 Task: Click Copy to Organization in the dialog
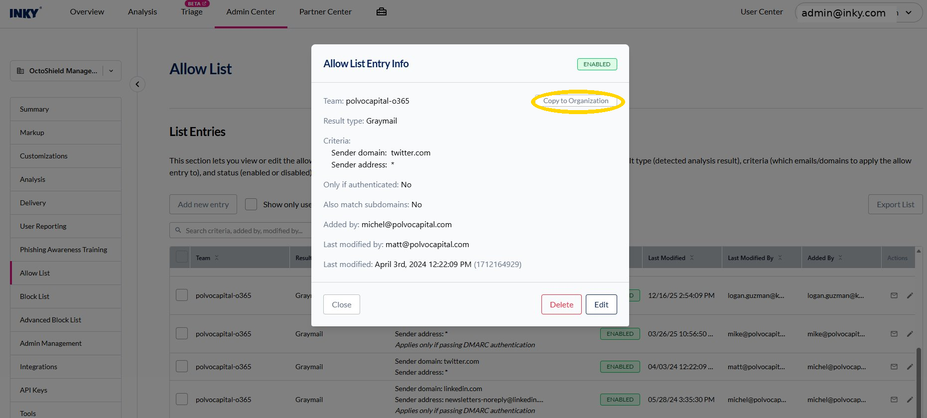tap(576, 101)
